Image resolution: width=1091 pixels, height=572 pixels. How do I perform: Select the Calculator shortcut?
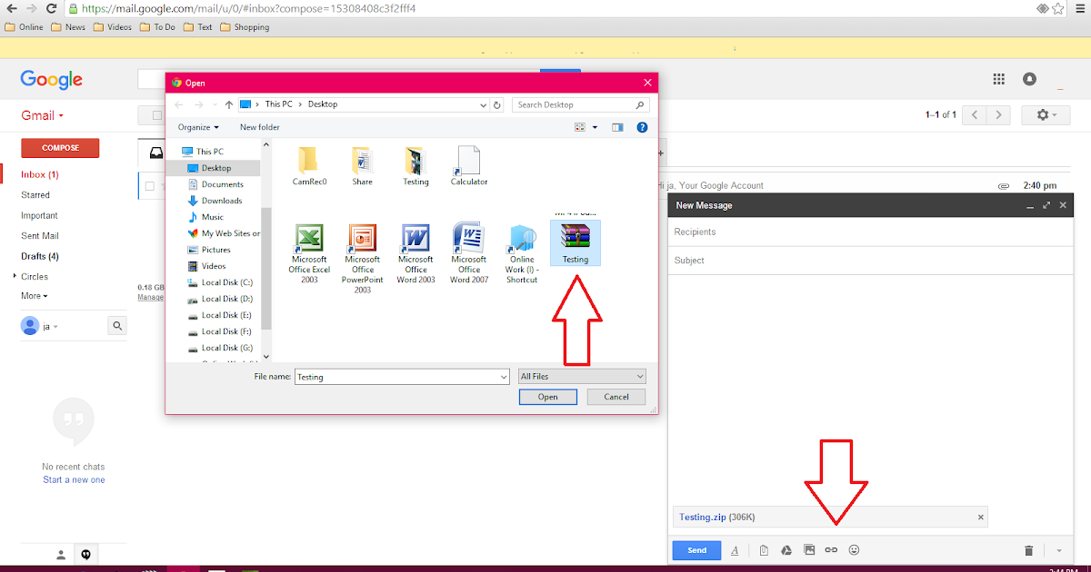[x=469, y=166]
